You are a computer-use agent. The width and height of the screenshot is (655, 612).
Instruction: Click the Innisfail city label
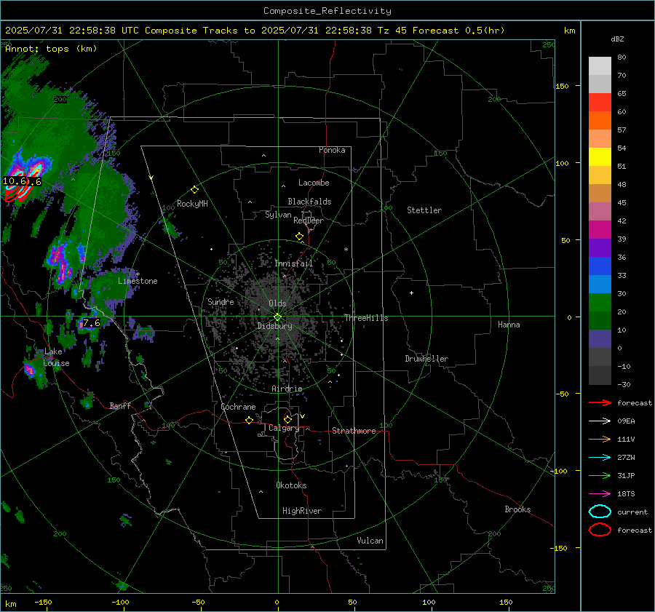click(x=293, y=263)
